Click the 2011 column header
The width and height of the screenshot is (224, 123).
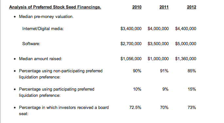click(x=164, y=7)
